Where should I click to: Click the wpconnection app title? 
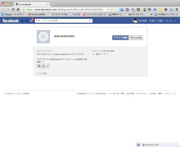pyautogui.click(x=64, y=36)
